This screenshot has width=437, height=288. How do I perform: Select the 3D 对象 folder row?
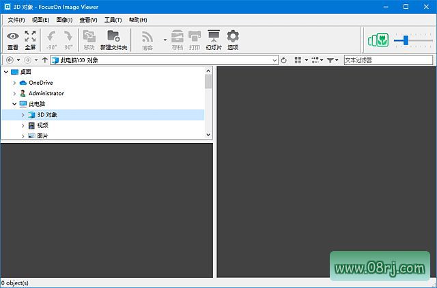(103, 115)
